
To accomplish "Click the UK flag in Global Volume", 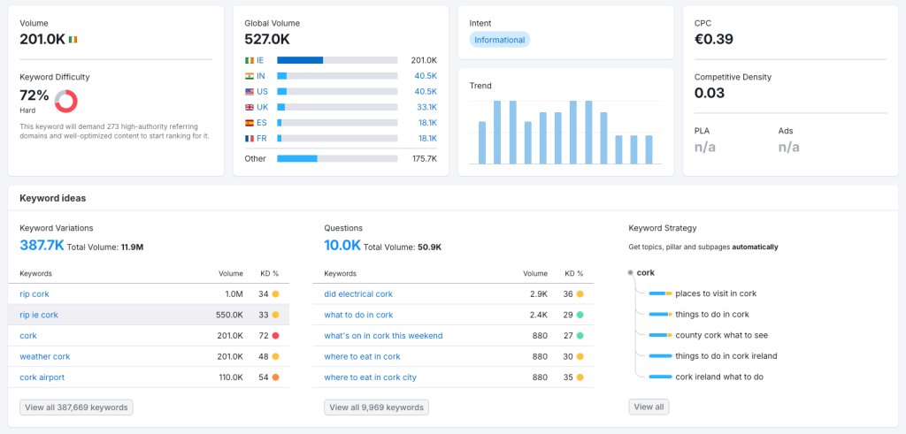I will tap(250, 107).
